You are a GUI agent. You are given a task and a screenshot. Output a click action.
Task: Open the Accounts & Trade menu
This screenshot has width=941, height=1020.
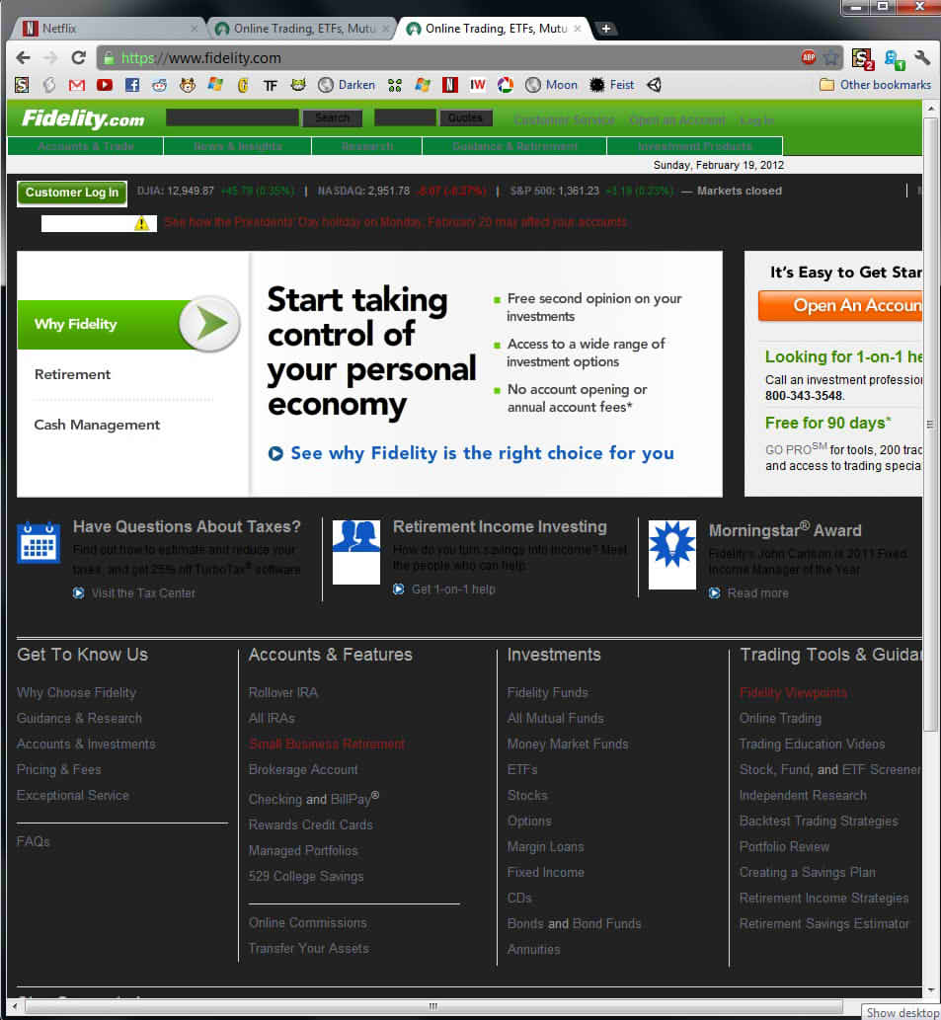click(85, 146)
